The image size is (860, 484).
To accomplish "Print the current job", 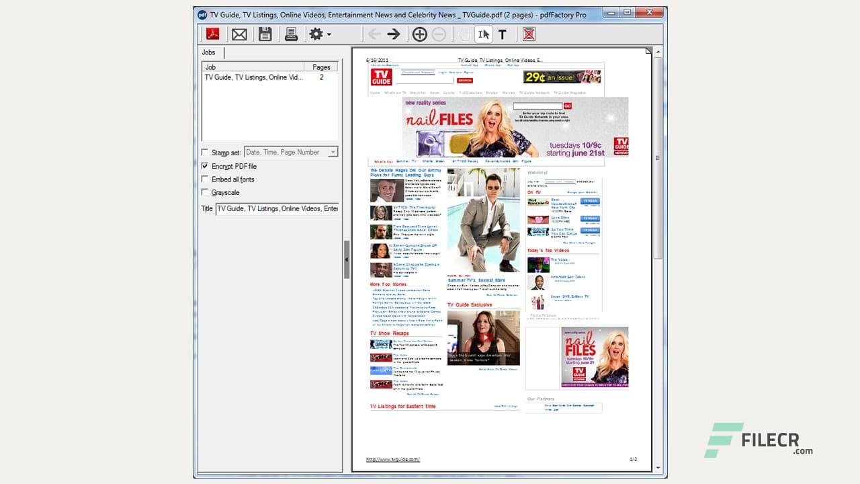I will point(291,34).
